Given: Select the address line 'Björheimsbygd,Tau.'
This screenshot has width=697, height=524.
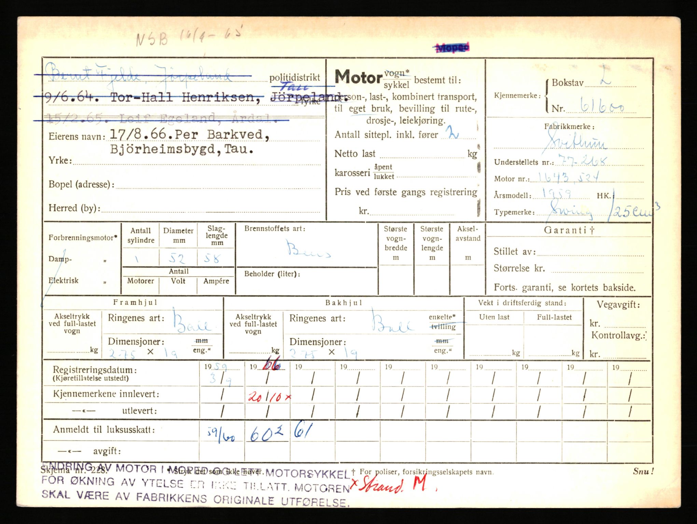Looking at the screenshot, I should pos(182,150).
